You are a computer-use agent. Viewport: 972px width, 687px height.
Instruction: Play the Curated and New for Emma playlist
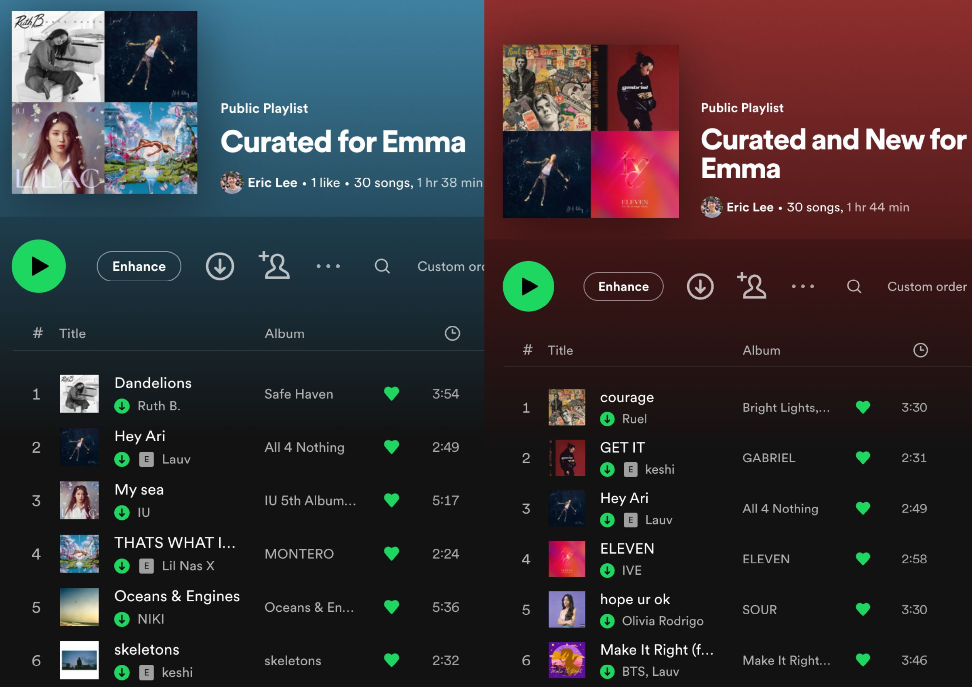coord(528,287)
